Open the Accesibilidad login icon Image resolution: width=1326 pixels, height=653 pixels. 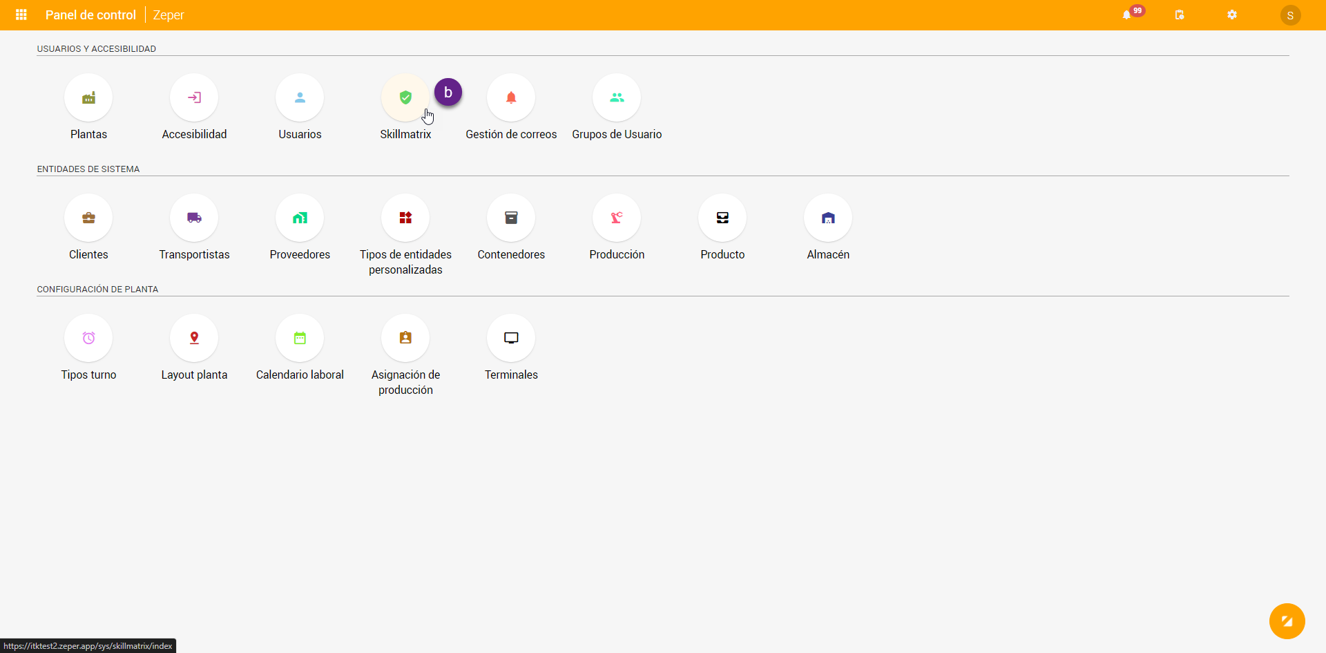pos(194,97)
